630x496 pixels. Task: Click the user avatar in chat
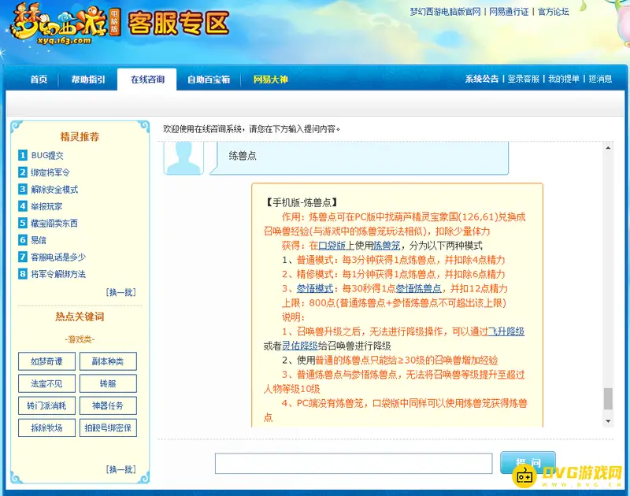coord(183,157)
